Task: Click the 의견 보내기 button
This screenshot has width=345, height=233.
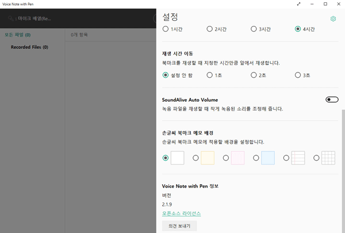Action: click(x=179, y=226)
